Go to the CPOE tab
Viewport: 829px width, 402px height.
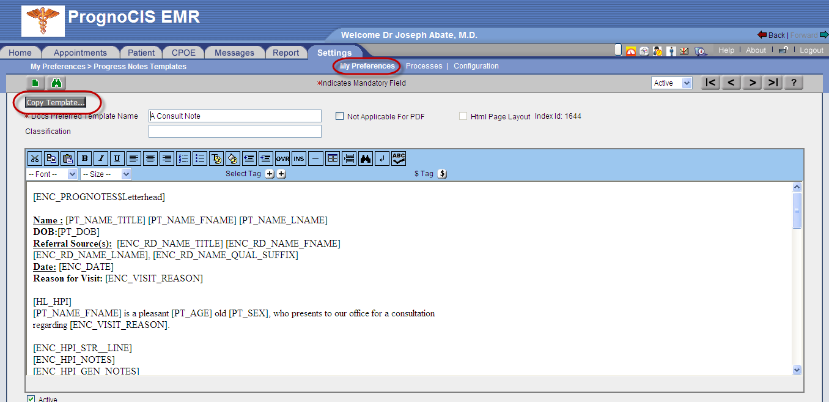[x=183, y=53]
